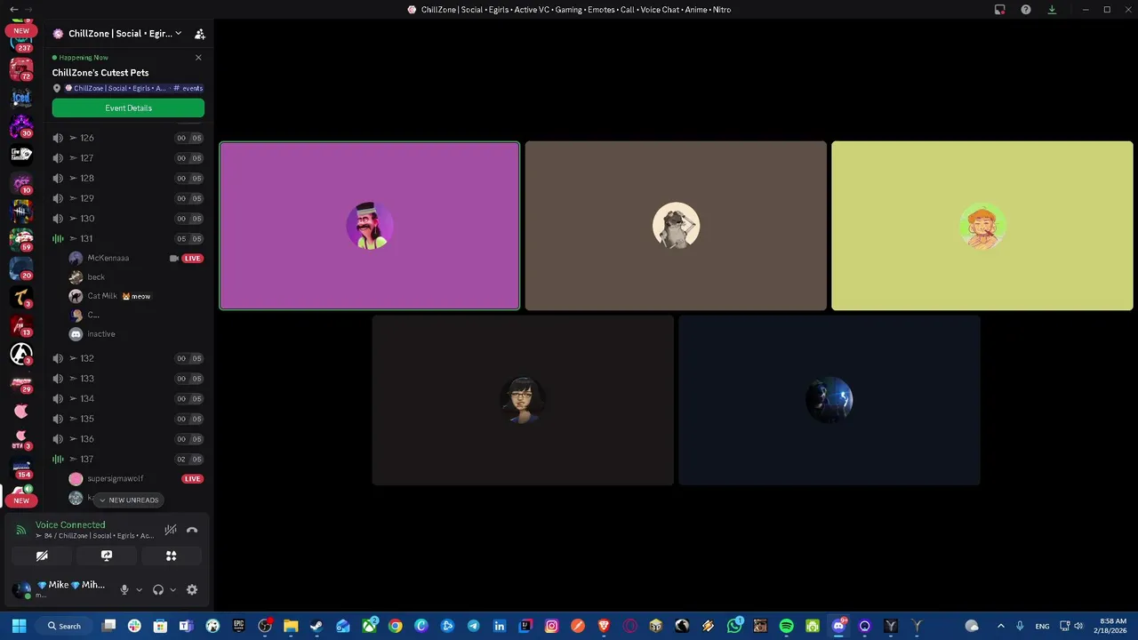The image size is (1138, 640).
Task: Open User Settings gear
Action: (x=192, y=589)
